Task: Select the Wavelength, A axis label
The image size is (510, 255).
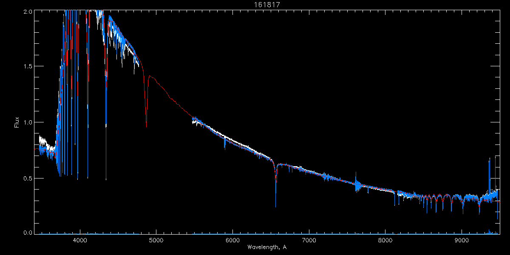Action: pos(266,247)
